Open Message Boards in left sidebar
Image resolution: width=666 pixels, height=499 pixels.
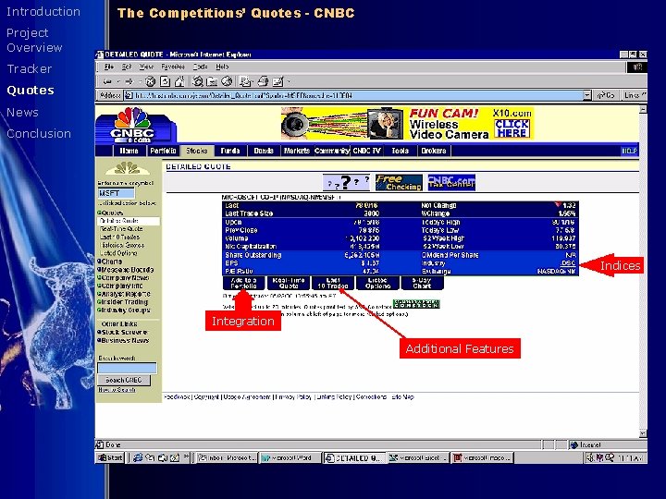click(126, 270)
